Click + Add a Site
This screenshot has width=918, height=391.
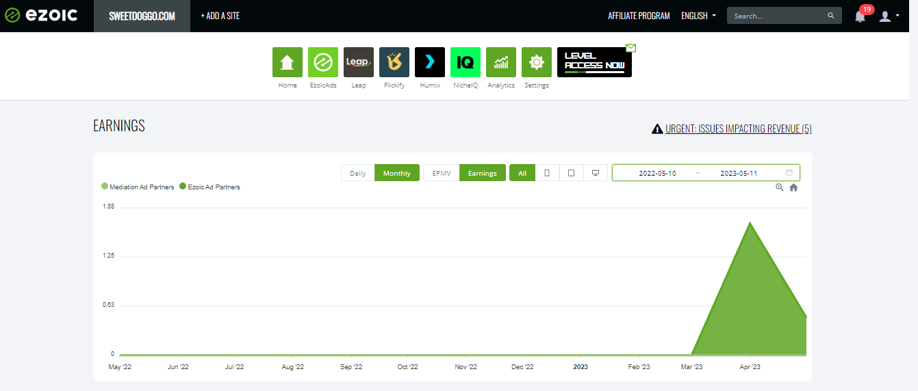[x=220, y=16]
